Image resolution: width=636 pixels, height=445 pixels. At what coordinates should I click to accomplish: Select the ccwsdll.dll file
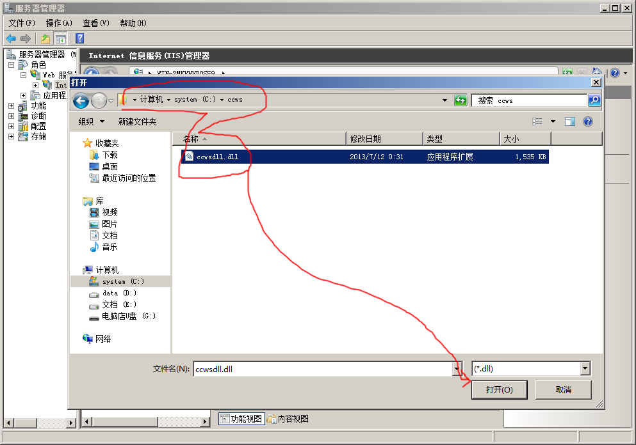[x=218, y=157]
